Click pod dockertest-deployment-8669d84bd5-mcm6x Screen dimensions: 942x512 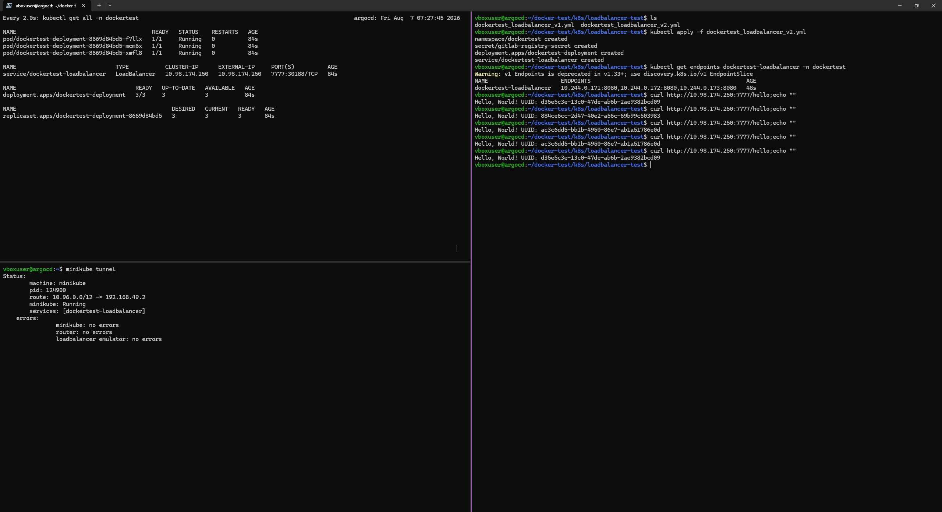[x=72, y=46]
